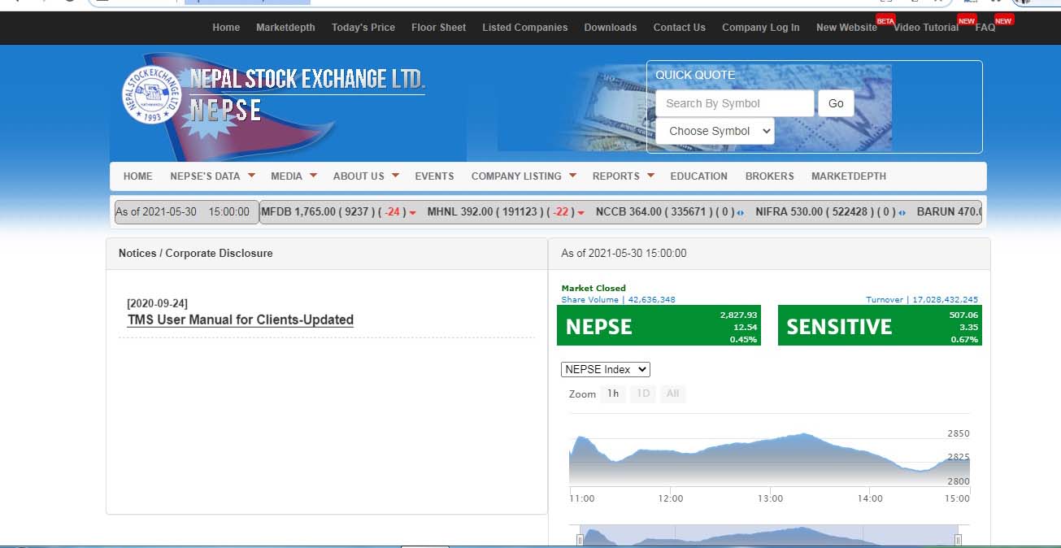Expand the NEPSE'S DATA menu

212,176
